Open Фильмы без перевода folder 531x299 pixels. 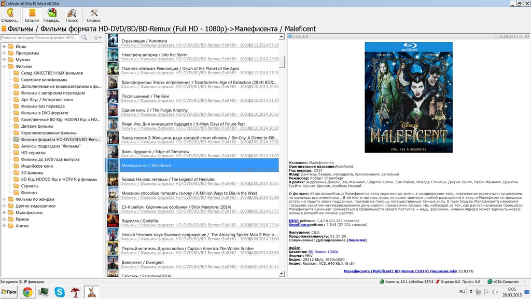39,106
